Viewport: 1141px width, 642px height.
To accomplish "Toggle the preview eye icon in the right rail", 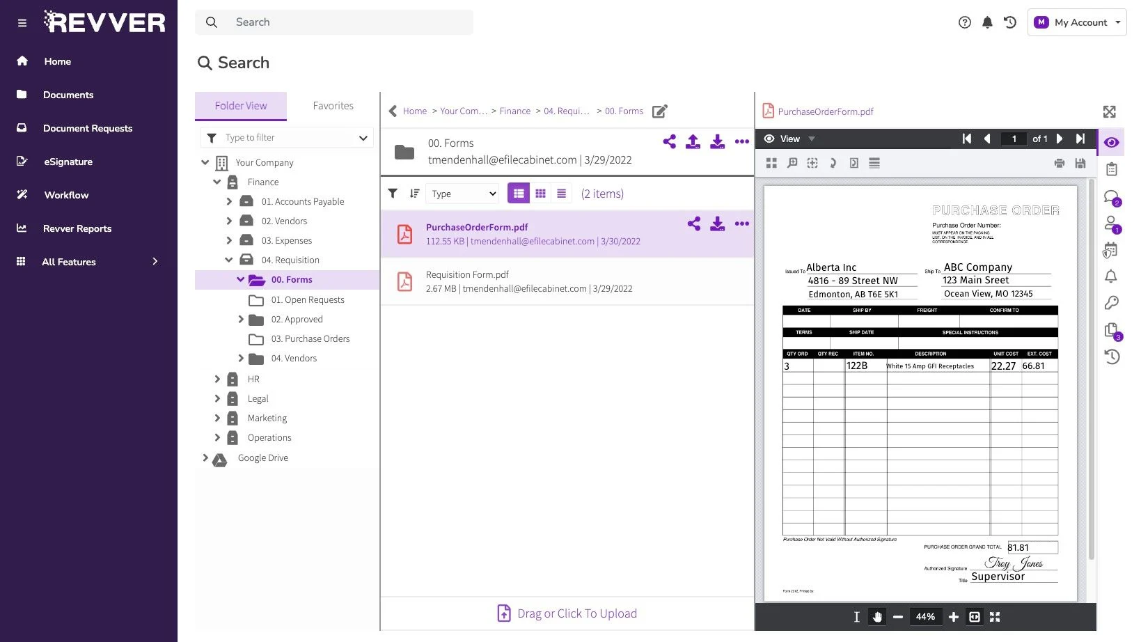I will tap(1112, 142).
